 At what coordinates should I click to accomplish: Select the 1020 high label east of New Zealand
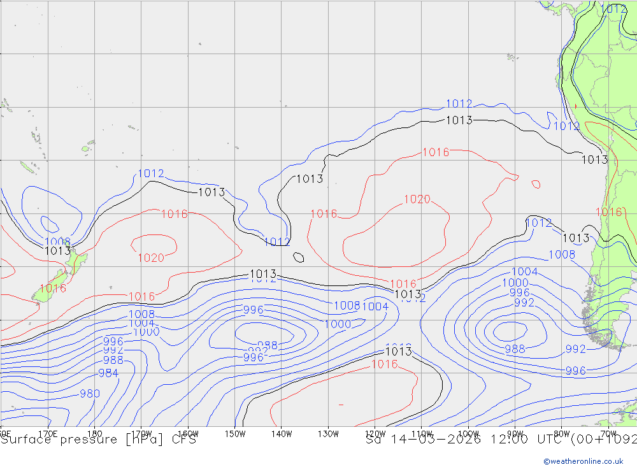[x=151, y=258]
